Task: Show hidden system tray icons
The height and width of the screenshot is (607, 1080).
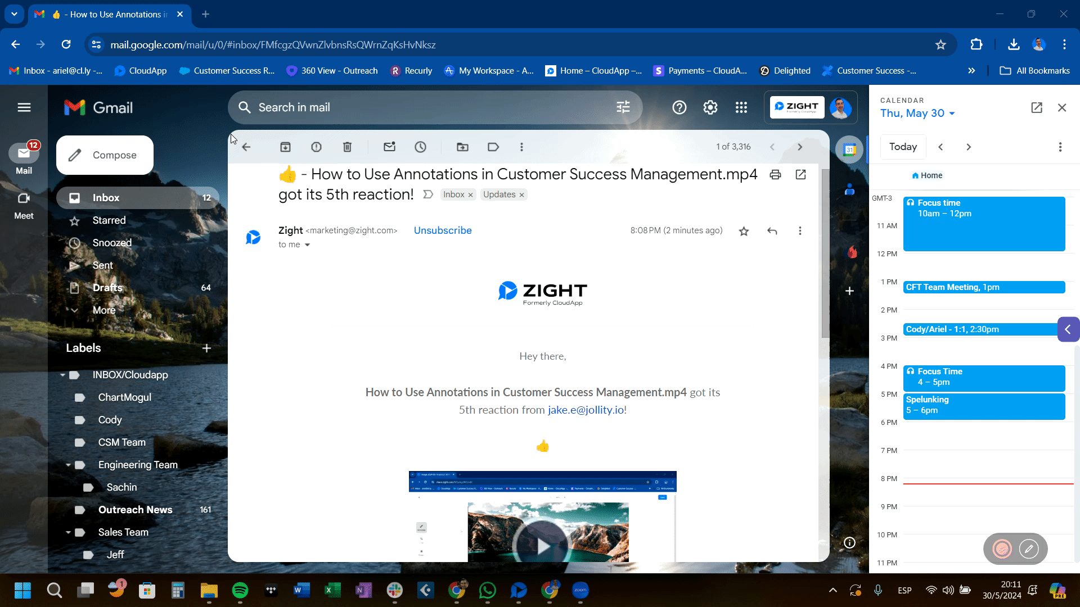Action: (833, 590)
